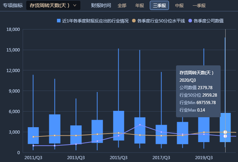This screenshot has width=238, height=162.
Task: Switch to the 中报 tab
Action: [179, 6]
